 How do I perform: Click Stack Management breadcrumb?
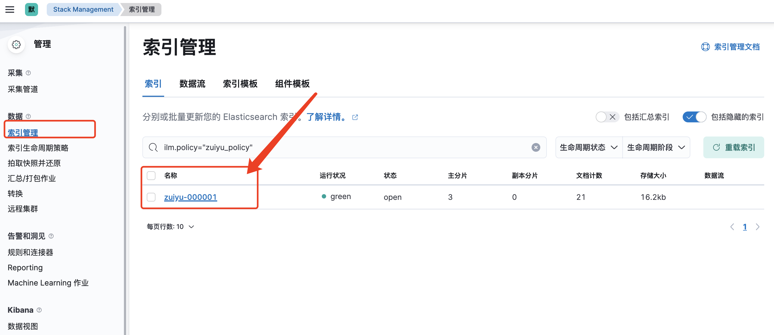(83, 10)
